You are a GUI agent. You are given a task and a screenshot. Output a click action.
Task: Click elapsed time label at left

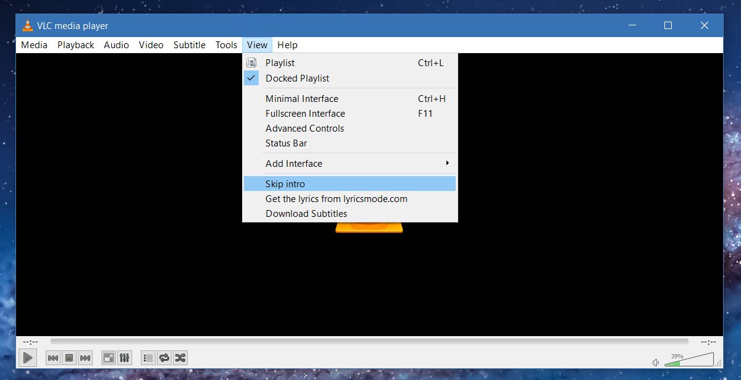[31, 342]
